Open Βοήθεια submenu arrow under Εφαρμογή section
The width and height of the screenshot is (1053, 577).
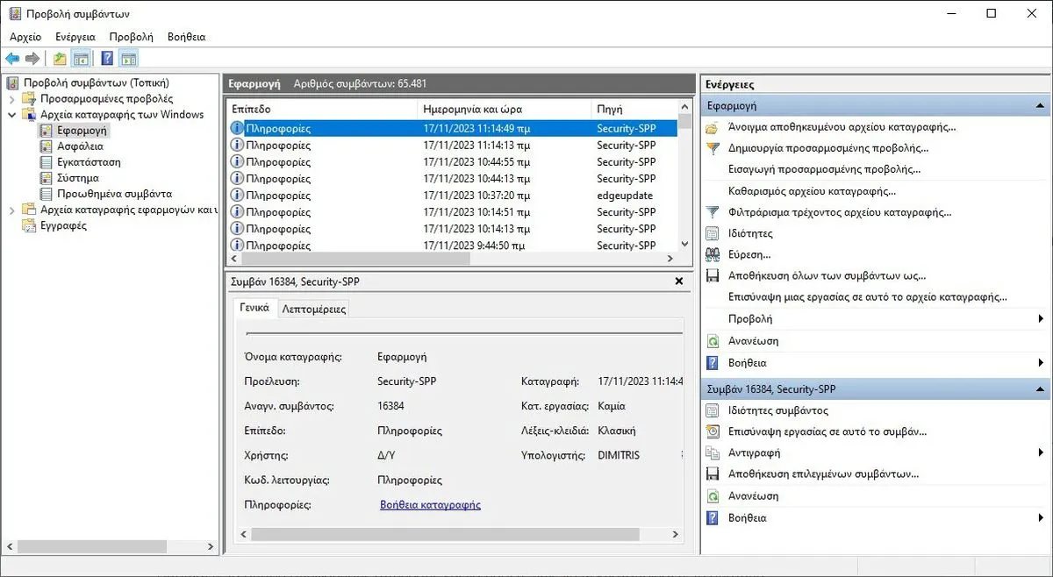(1041, 362)
